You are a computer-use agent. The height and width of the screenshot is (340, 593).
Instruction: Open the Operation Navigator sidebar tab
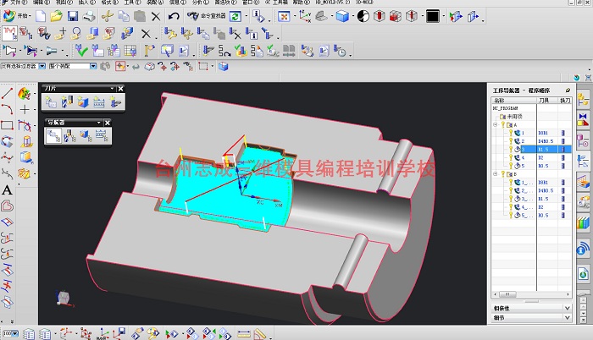pos(583,162)
